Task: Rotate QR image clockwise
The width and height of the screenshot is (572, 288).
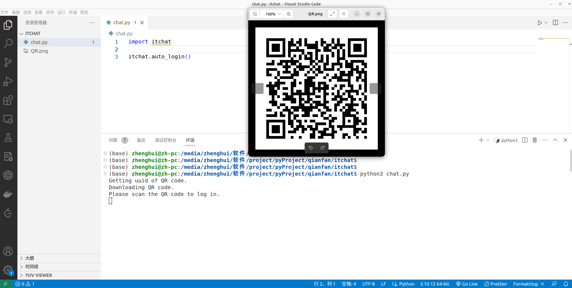Action: tap(323, 148)
